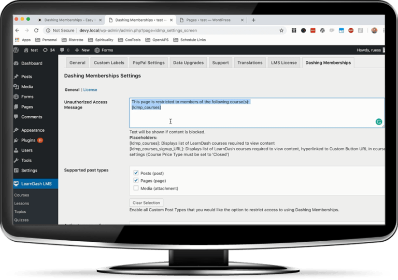Open Topics under LearnDash LMS
This screenshot has height=280, width=398.
(20, 212)
